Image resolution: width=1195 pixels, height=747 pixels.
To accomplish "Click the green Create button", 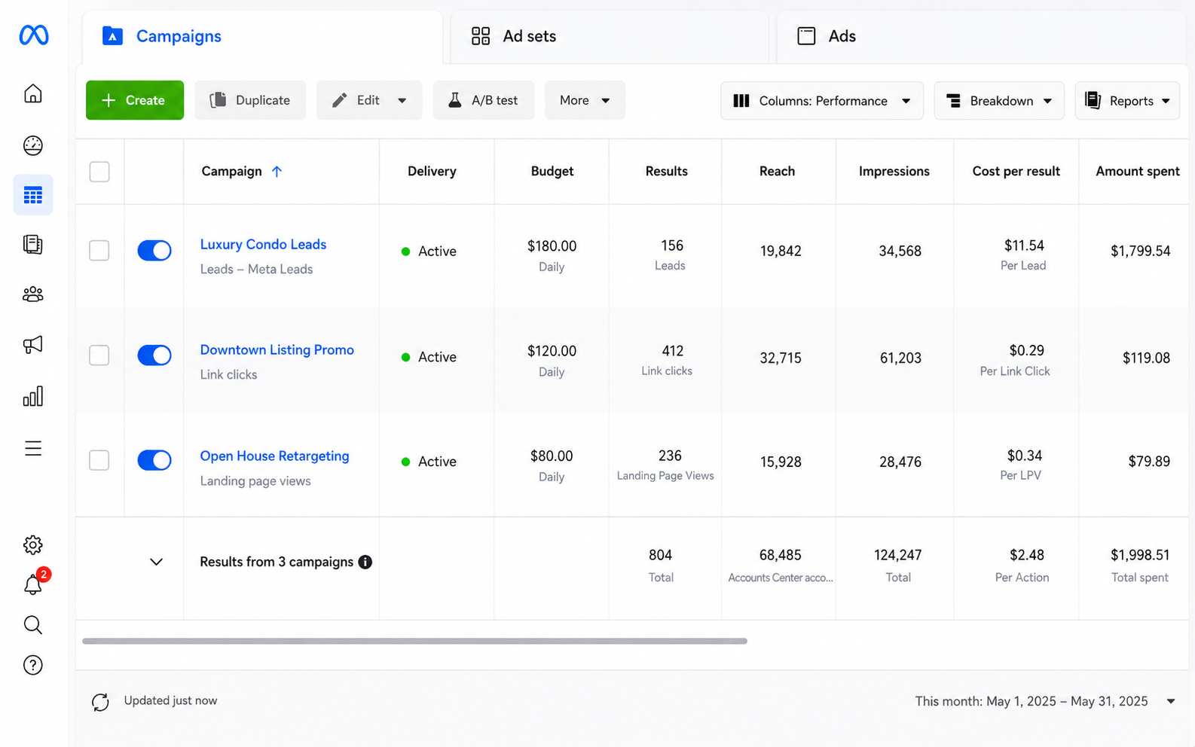I will (x=135, y=100).
